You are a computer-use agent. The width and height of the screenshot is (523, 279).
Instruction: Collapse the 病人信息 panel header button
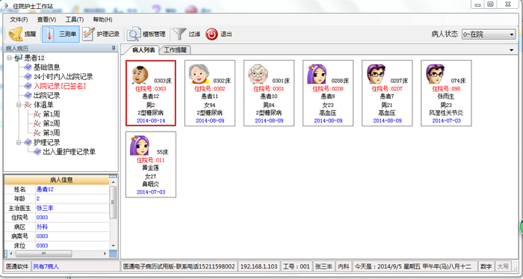[113, 177]
